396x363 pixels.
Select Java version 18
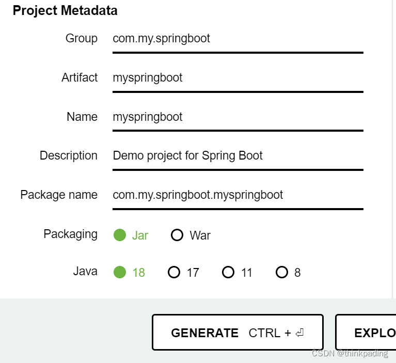120,272
